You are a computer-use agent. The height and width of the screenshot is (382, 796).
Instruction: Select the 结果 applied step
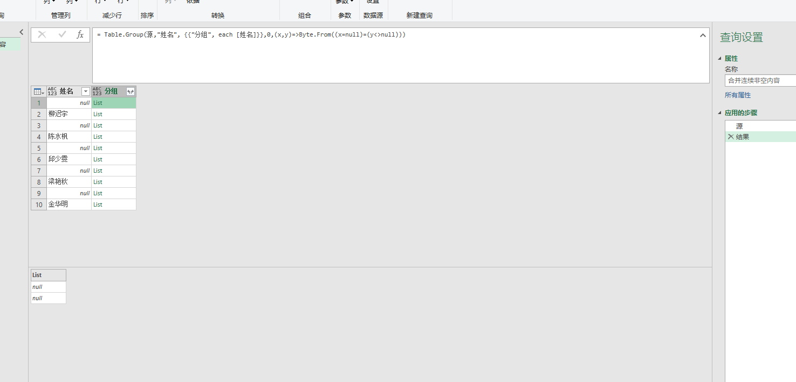(x=760, y=137)
